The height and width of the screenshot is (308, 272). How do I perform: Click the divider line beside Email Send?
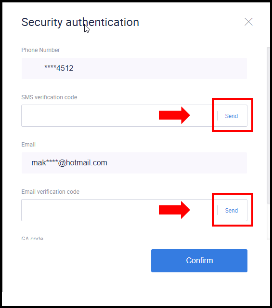[218, 210]
